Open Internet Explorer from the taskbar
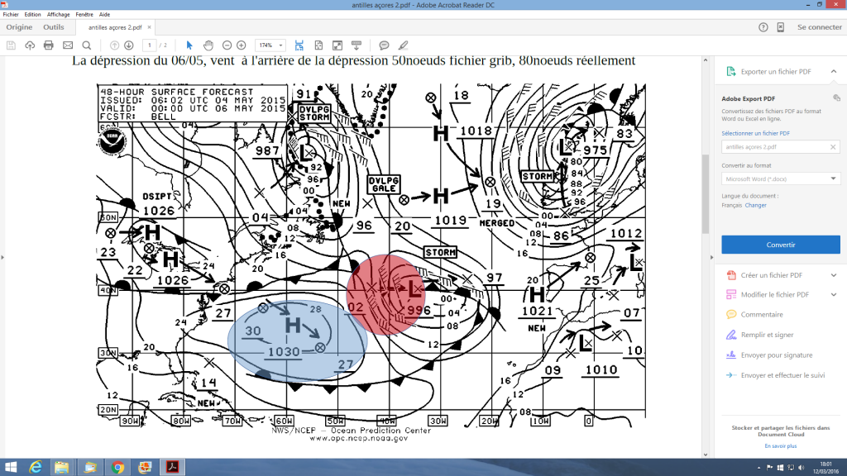 point(35,468)
